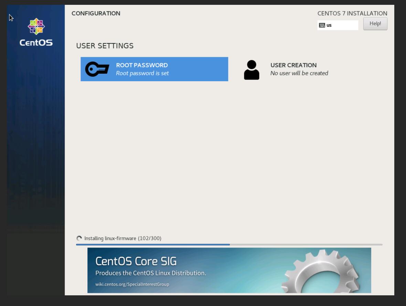Click 'Produces the CentOS Linux Distribution.' text

click(x=151, y=273)
